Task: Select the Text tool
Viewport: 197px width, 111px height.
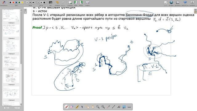Action: pos(119,107)
